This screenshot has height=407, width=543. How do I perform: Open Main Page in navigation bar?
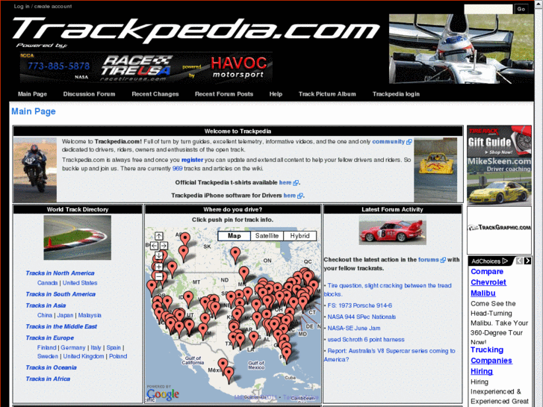[x=32, y=94]
